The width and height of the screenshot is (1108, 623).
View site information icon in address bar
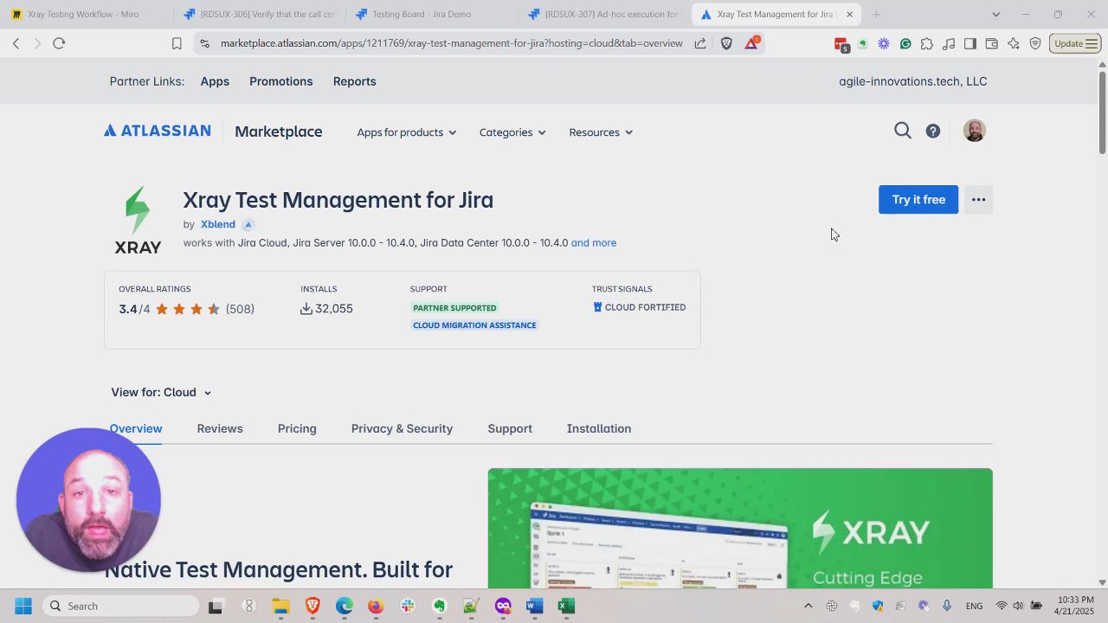point(203,43)
